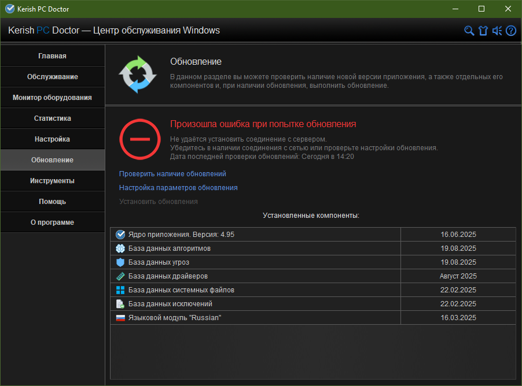This screenshot has width=522, height=386.
Task: Click the greyed Установить обновления link
Action: tap(159, 202)
